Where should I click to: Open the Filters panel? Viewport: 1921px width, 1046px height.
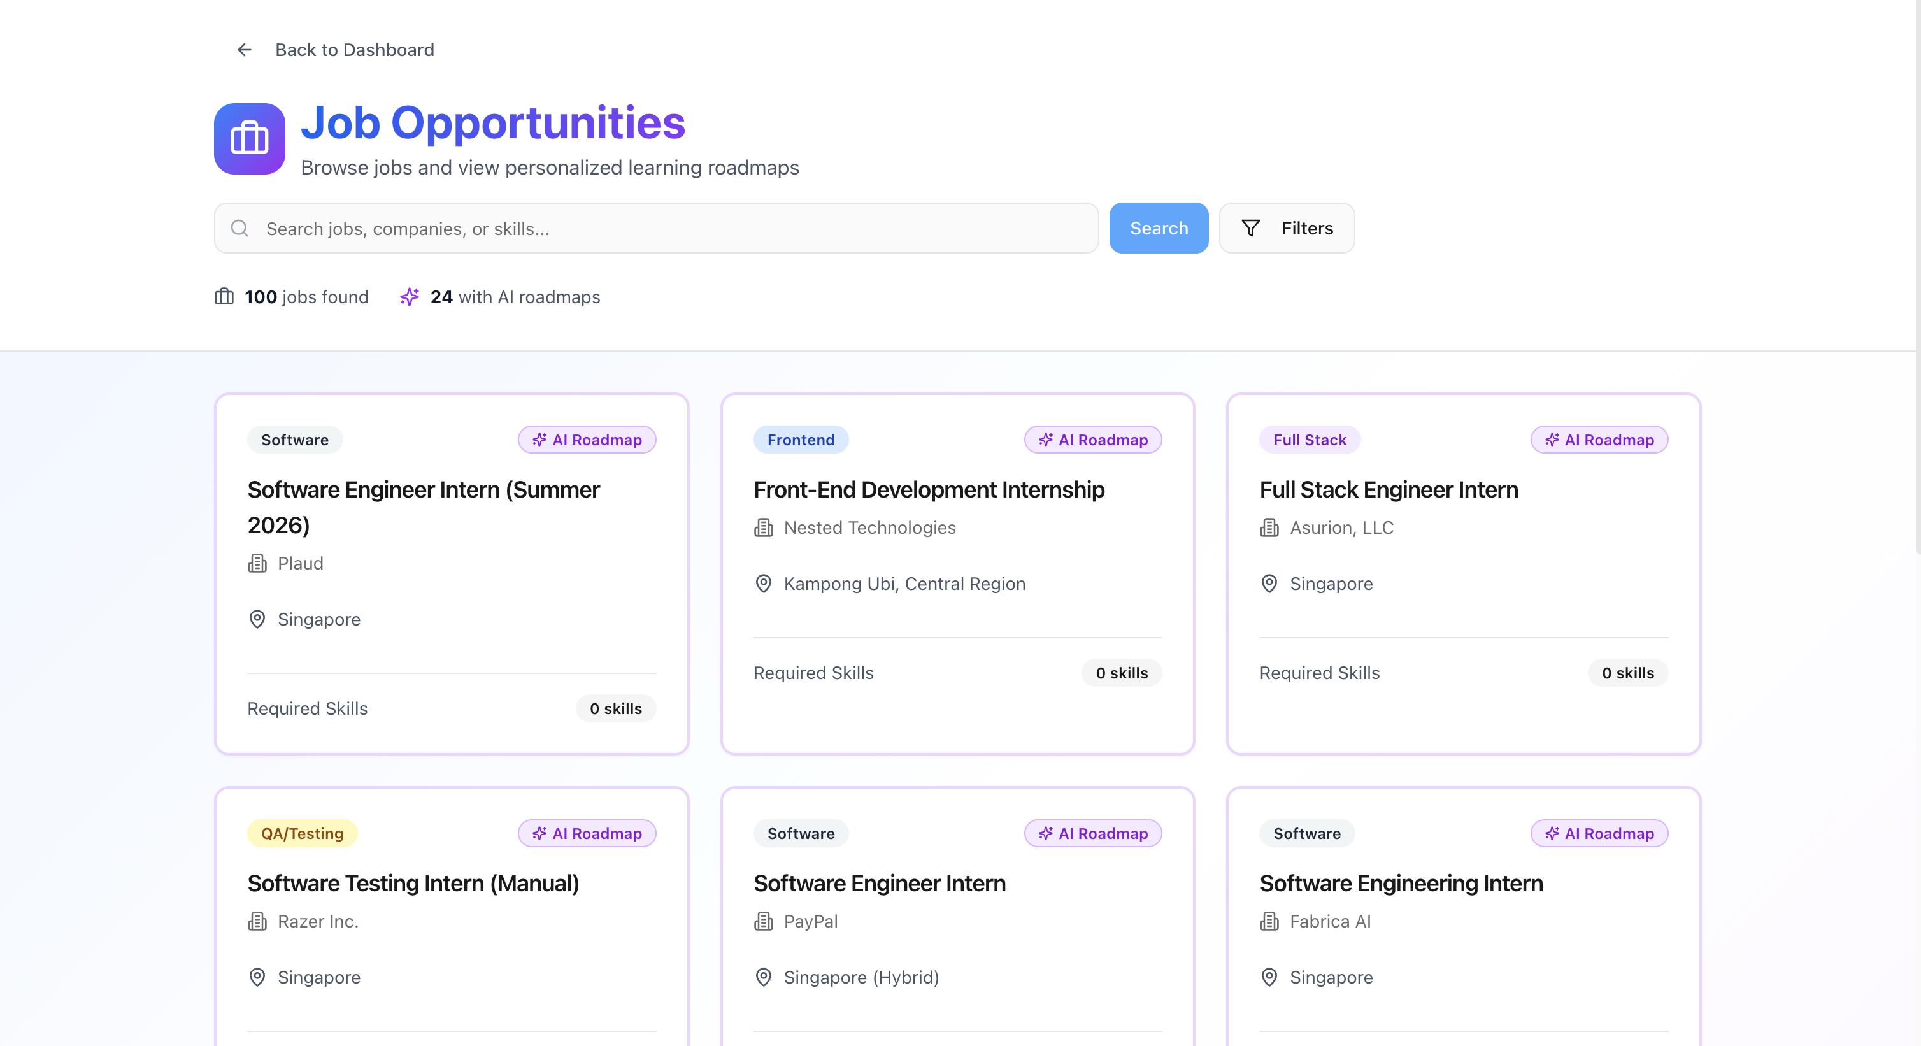pos(1287,228)
